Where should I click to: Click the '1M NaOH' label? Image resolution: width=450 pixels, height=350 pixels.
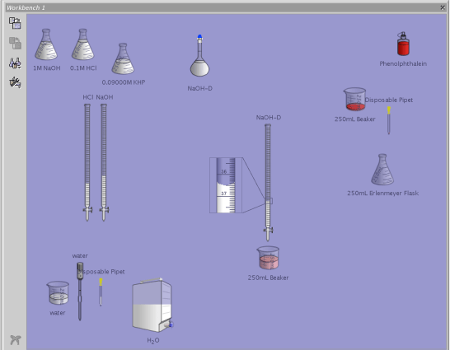coord(47,68)
